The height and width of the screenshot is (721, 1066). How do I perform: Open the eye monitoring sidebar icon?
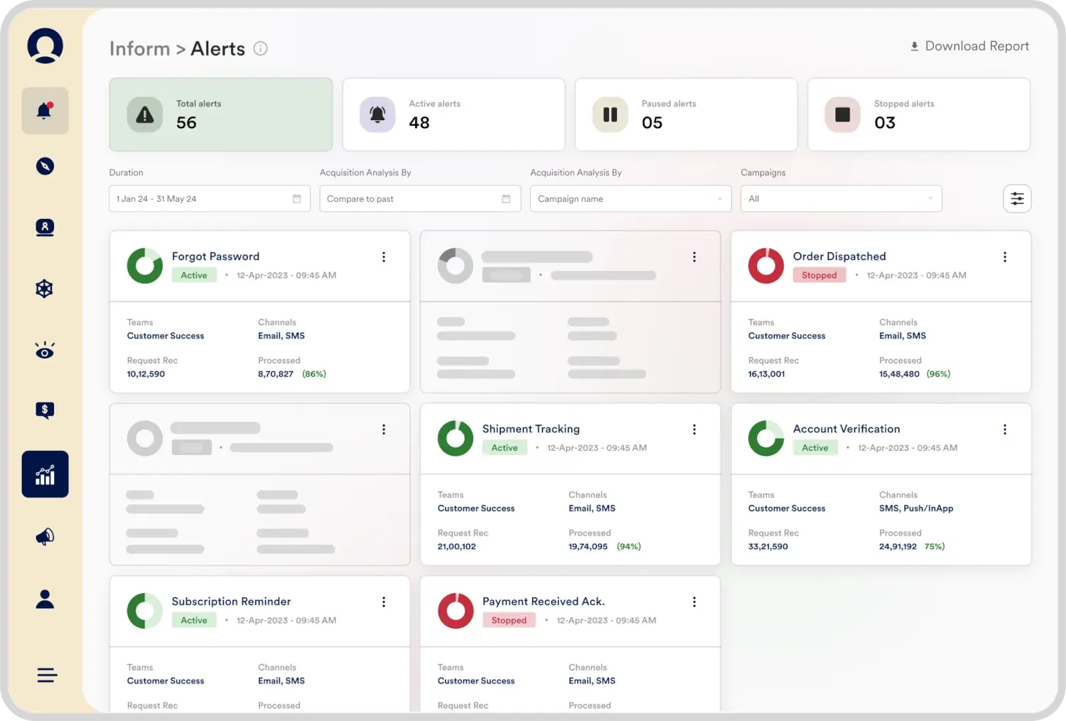(45, 351)
